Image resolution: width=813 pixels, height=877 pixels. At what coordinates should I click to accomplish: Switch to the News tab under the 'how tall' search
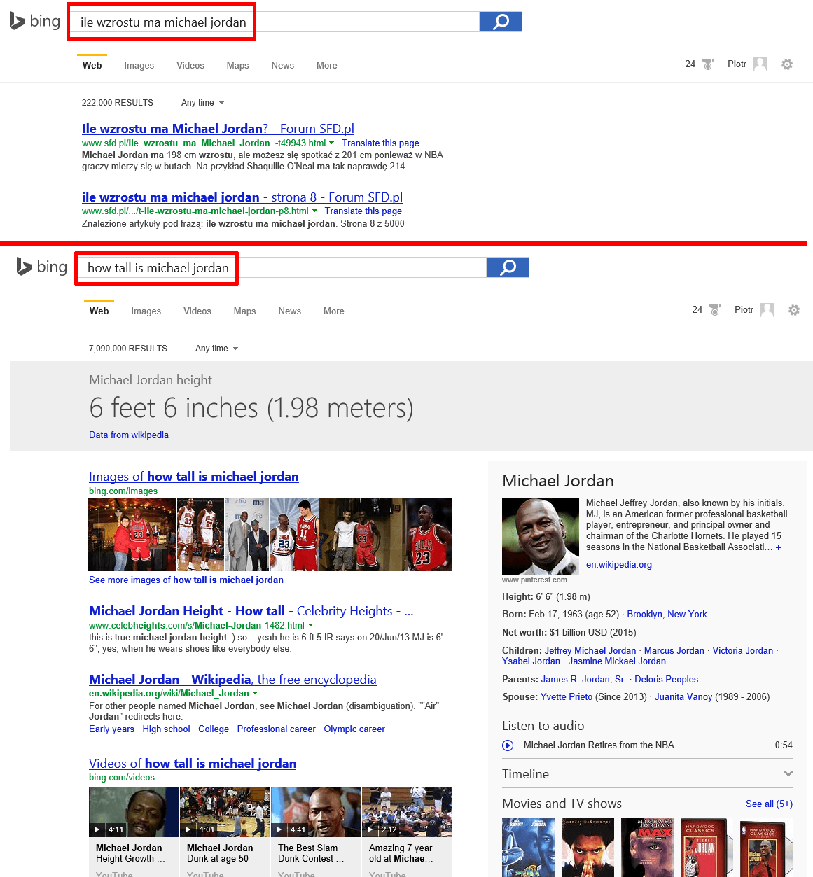coord(289,311)
